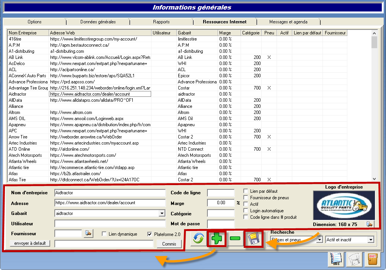Tick Code ligne dans # produit
Screen dimensions: 386x270
pos(246,217)
